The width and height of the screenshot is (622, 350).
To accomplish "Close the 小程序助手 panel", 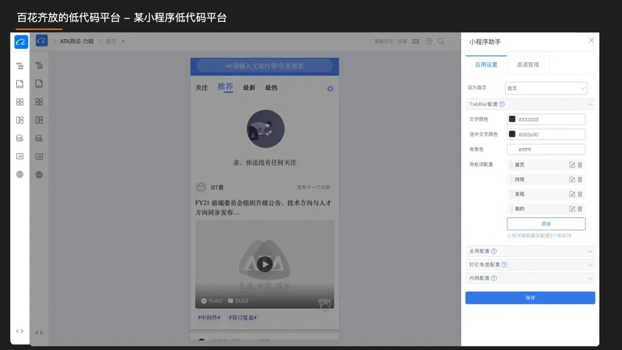I will (x=591, y=40).
